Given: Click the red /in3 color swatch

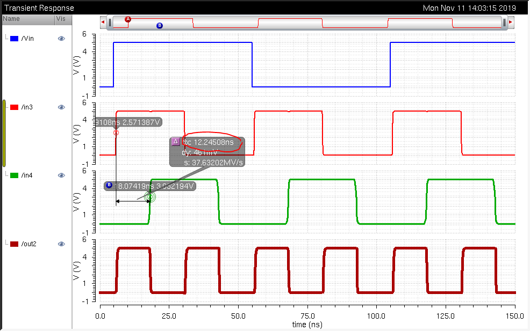Looking at the screenshot, I should pos(14,107).
